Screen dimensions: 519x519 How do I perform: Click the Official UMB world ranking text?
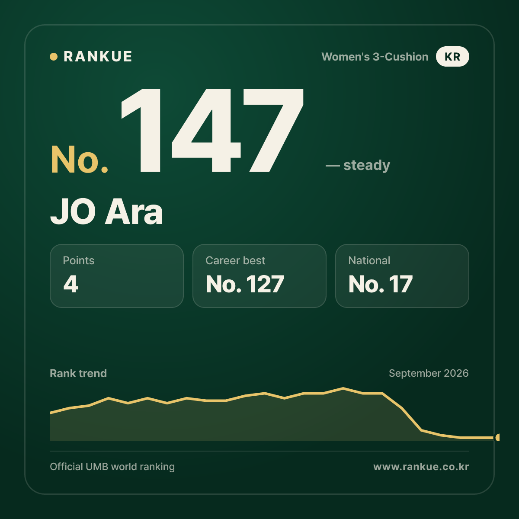tap(112, 467)
